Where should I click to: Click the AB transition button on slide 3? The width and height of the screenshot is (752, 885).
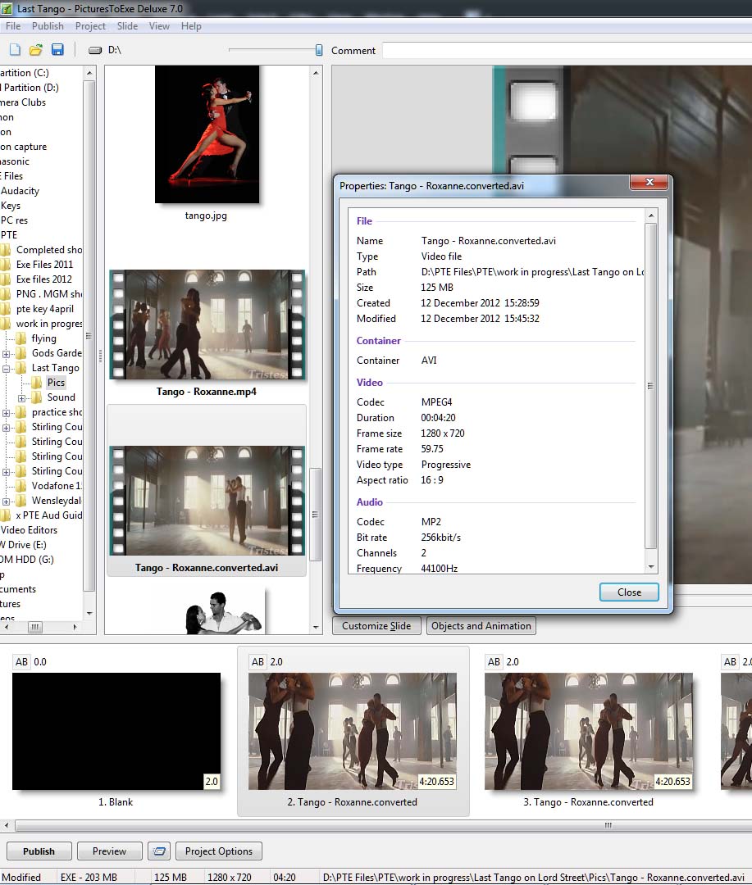pos(494,662)
